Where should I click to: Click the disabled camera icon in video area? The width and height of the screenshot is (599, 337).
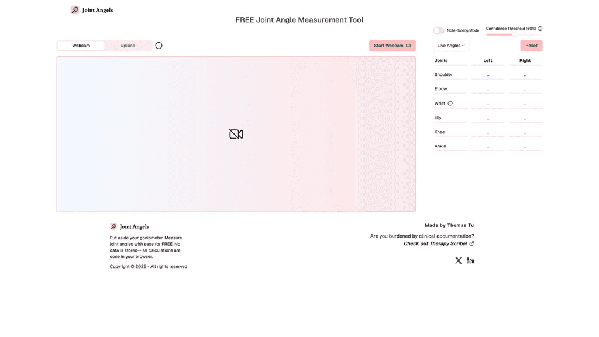pos(236,134)
